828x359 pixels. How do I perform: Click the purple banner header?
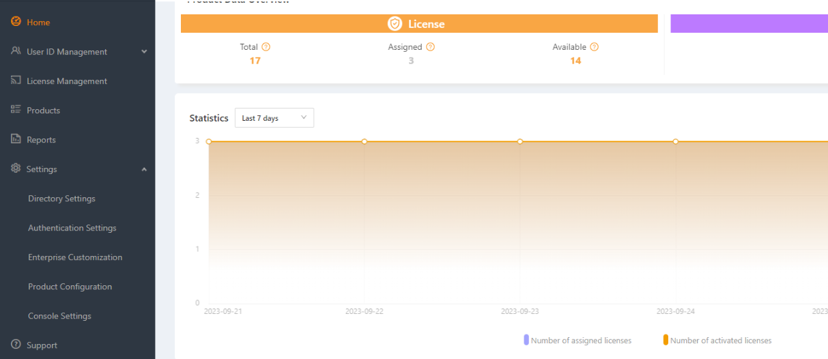750,24
